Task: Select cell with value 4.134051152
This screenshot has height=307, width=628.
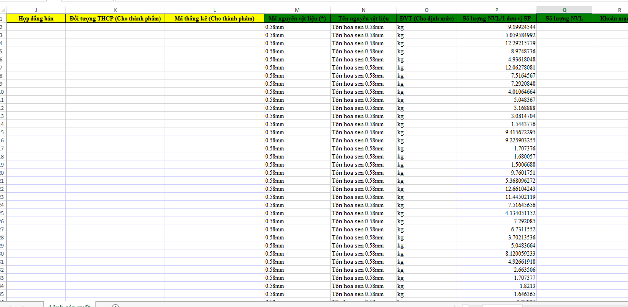Action: (497, 213)
